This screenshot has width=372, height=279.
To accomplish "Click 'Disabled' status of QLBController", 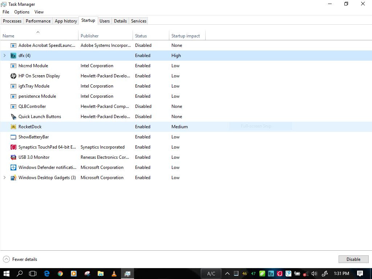I will click(143, 106).
